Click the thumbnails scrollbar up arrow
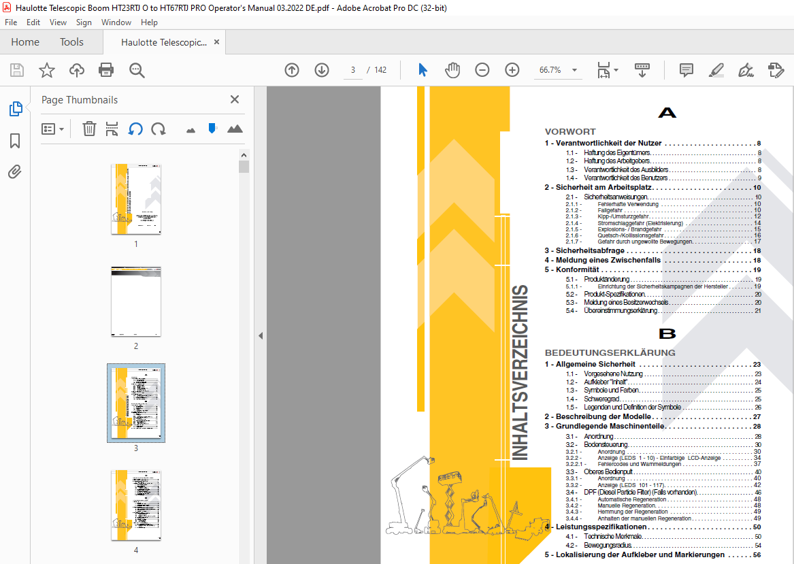The image size is (794, 564). pos(244,155)
